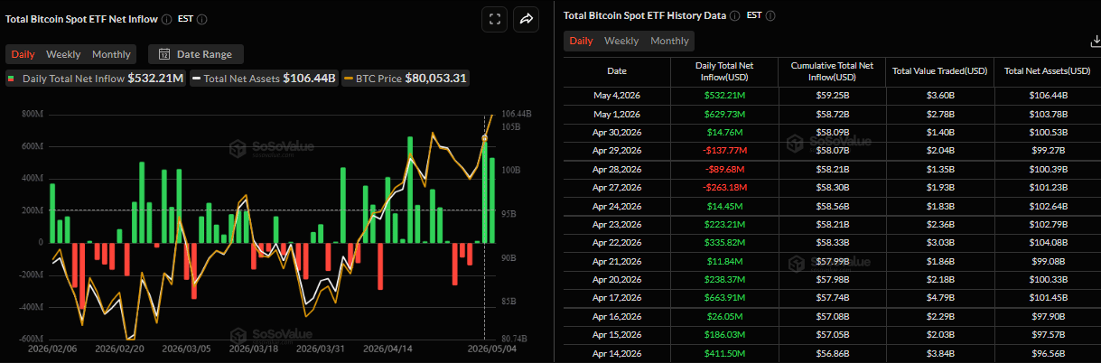Click the 2026/02/06 x-axis date label

[x=53, y=348]
